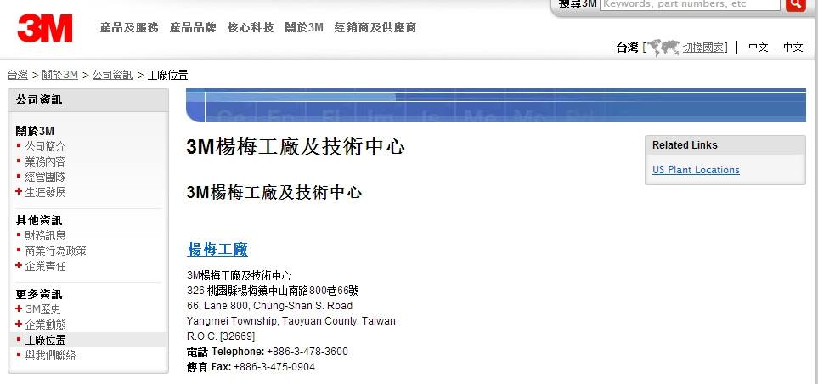Click the Related Links panel header

pos(725,145)
